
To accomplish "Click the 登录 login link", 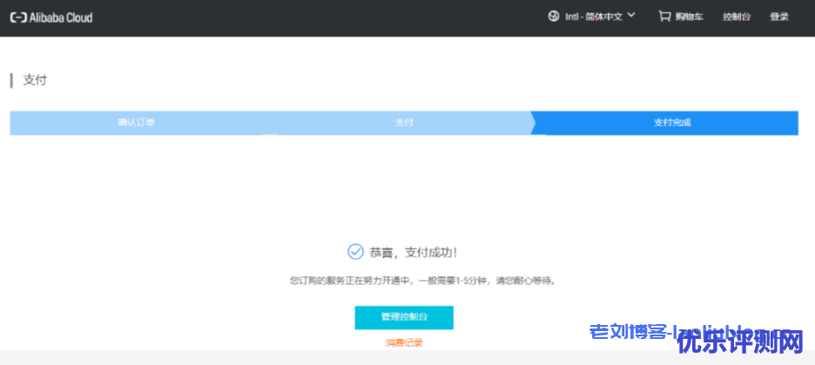I will [779, 17].
